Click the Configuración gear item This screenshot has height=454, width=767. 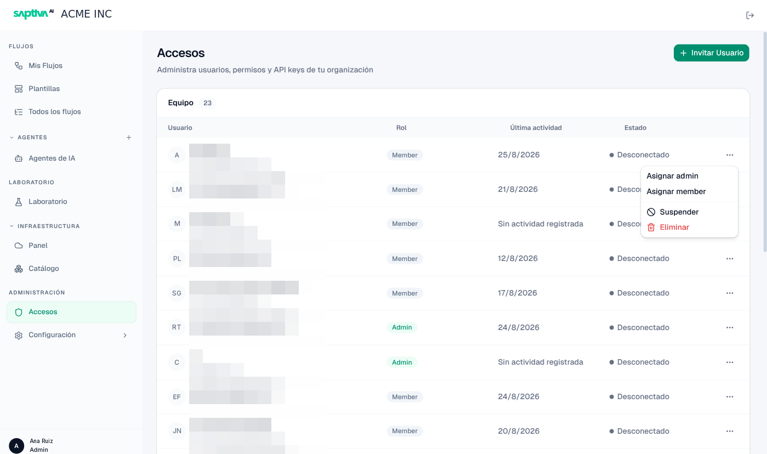pyautogui.click(x=71, y=335)
